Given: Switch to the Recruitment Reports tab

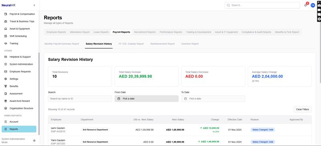Looking at the screenshot, I should pyautogui.click(x=145, y=32).
